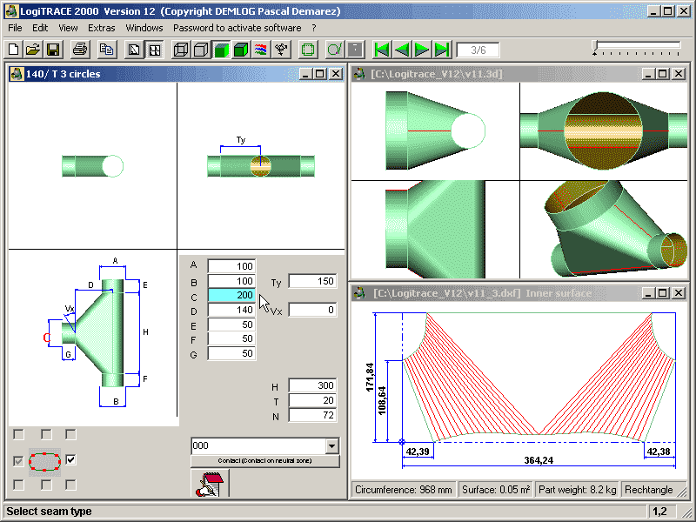The height and width of the screenshot is (522, 696).
Task: Click the Surface: 0.05 m² status cell
Action: [496, 490]
